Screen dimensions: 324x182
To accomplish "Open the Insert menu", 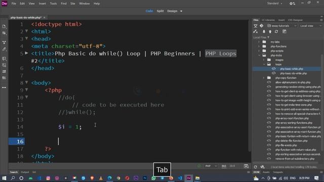I will 43,4.
